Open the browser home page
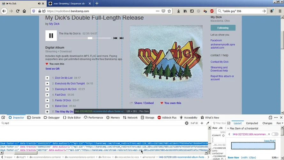 (24, 11)
